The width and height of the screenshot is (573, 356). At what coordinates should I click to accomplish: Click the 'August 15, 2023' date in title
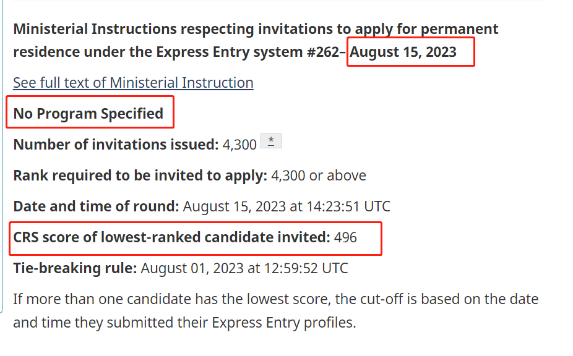(403, 52)
